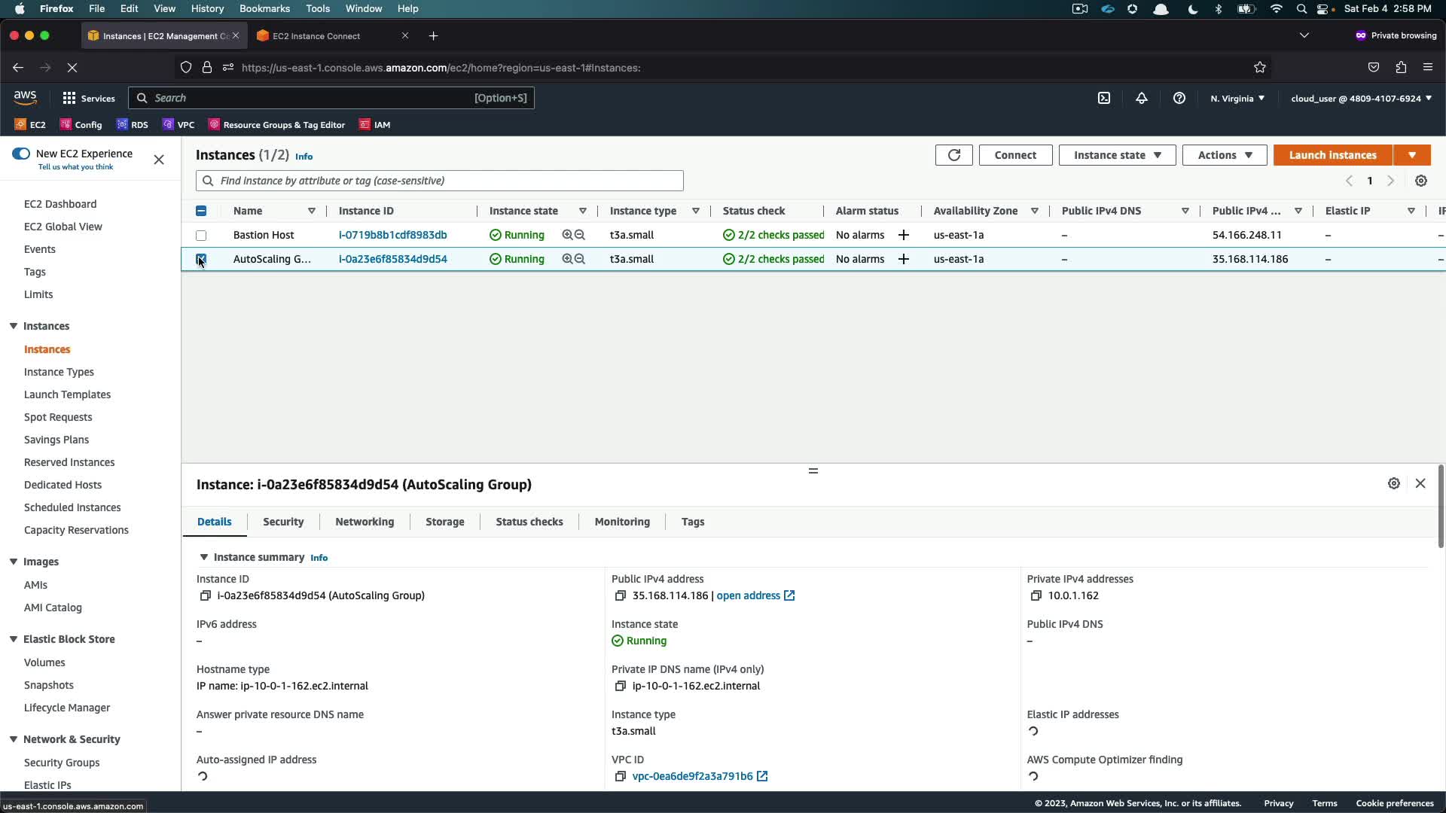Open the notifications bell icon
Screen dimensions: 1446x813
point(1142,98)
